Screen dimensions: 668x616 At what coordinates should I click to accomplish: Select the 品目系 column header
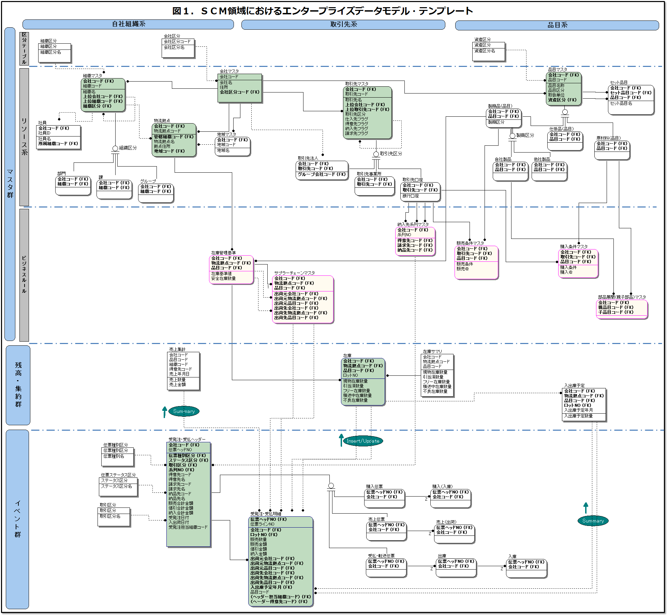click(x=557, y=25)
